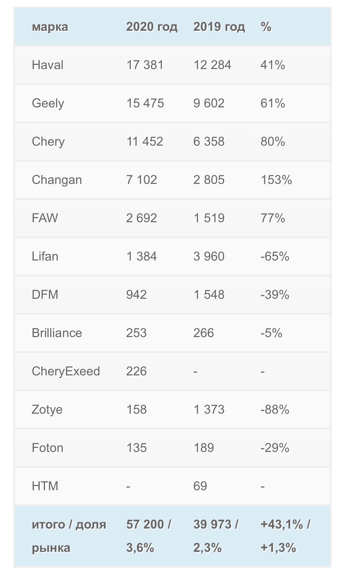The width and height of the screenshot is (345, 571).
Task: Click the "2019 год" column header
Action: pos(219,27)
